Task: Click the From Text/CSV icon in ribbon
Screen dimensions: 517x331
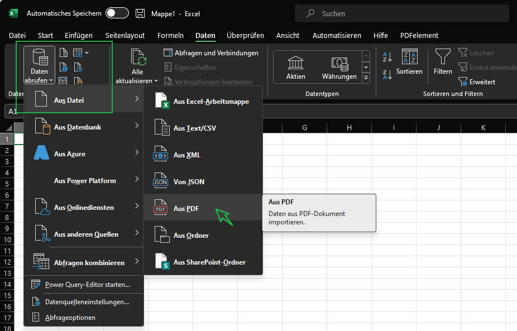Action: coord(63,52)
